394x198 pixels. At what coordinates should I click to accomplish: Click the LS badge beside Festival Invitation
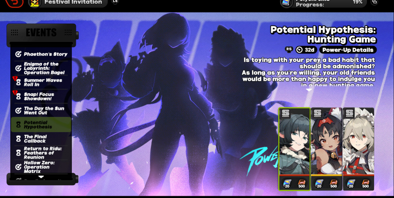tap(115, 2)
